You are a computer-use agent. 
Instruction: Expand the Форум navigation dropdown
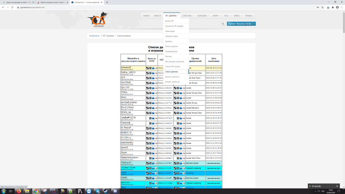217,15
